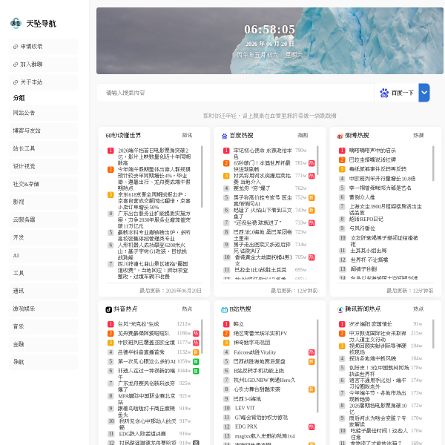Click the search input field
This screenshot has height=445, width=445.
pos(235,93)
